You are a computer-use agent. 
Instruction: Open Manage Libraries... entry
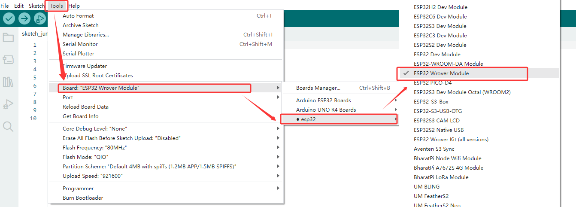(x=166, y=35)
